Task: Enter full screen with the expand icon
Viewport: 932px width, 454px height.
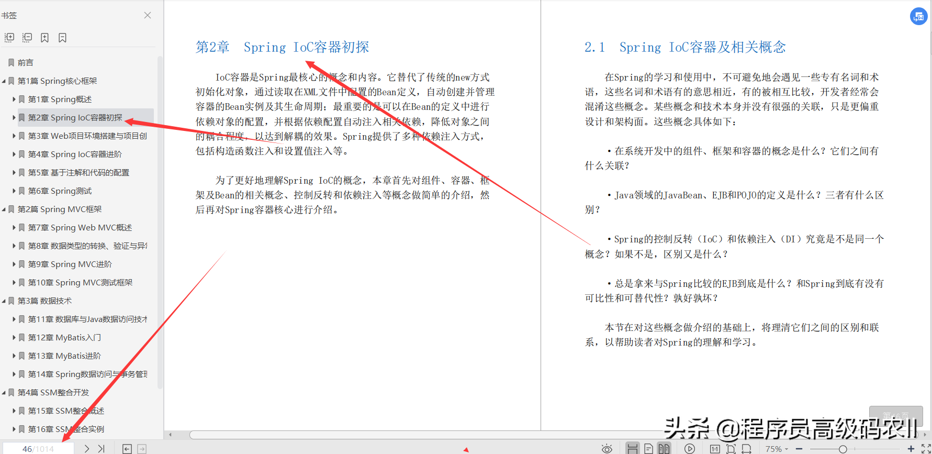Action: coord(926,449)
